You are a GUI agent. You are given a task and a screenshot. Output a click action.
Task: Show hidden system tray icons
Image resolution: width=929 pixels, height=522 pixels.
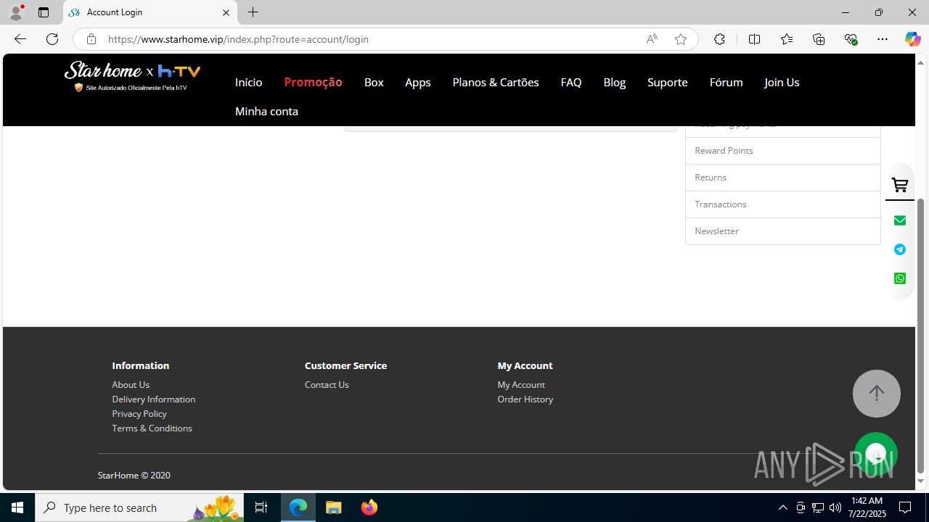click(782, 507)
